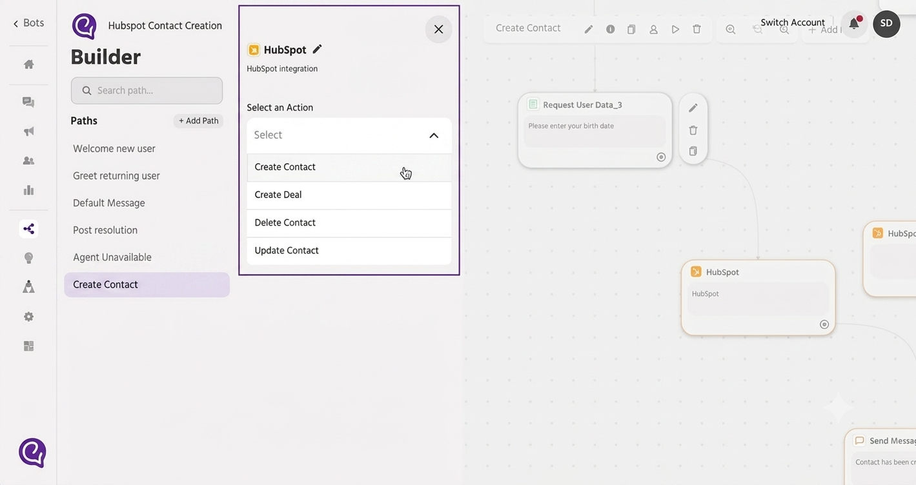
Task: Choose Create Contact from action list
Action: click(x=349, y=167)
